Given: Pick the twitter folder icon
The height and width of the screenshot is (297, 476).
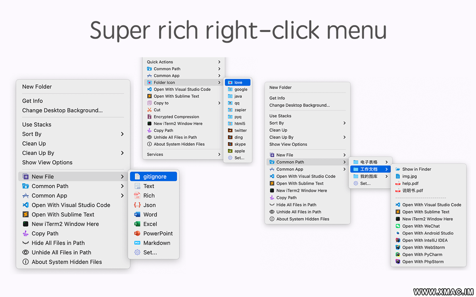Looking at the screenshot, I should click(230, 130).
